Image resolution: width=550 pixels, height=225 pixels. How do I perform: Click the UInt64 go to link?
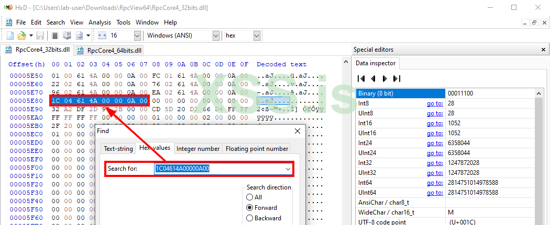click(435, 193)
